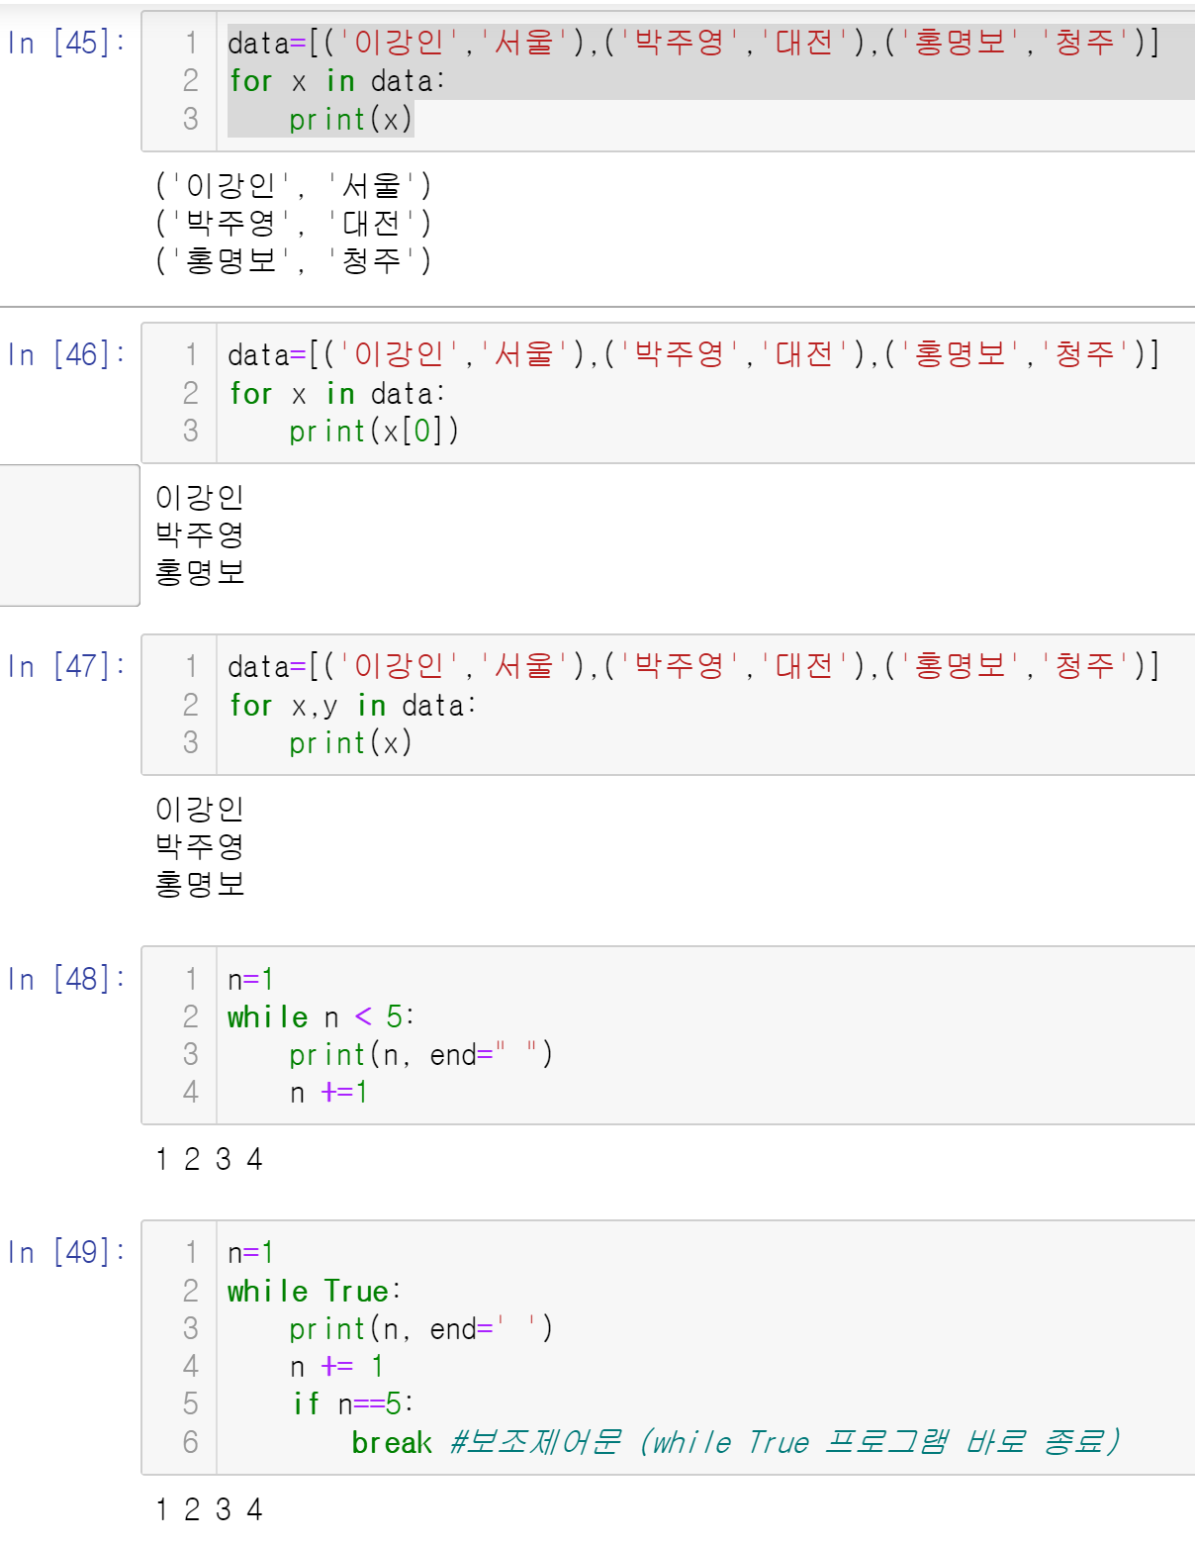Screen dimensions: 1195x1546
Task: Click the break statement with Korean comment
Action: 736,1442
